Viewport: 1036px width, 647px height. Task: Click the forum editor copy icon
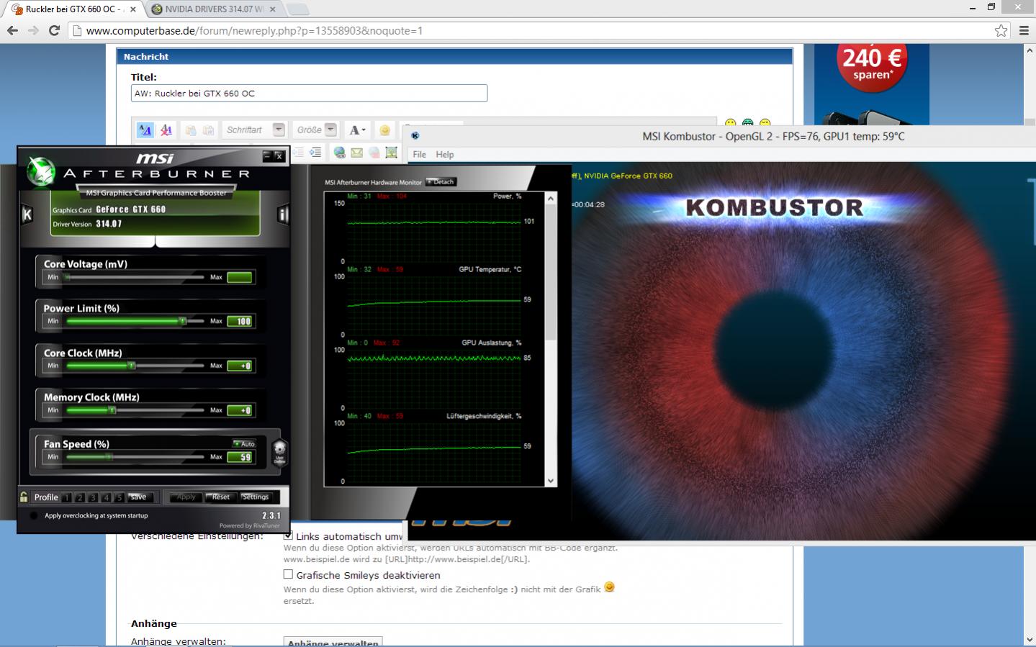(191, 130)
